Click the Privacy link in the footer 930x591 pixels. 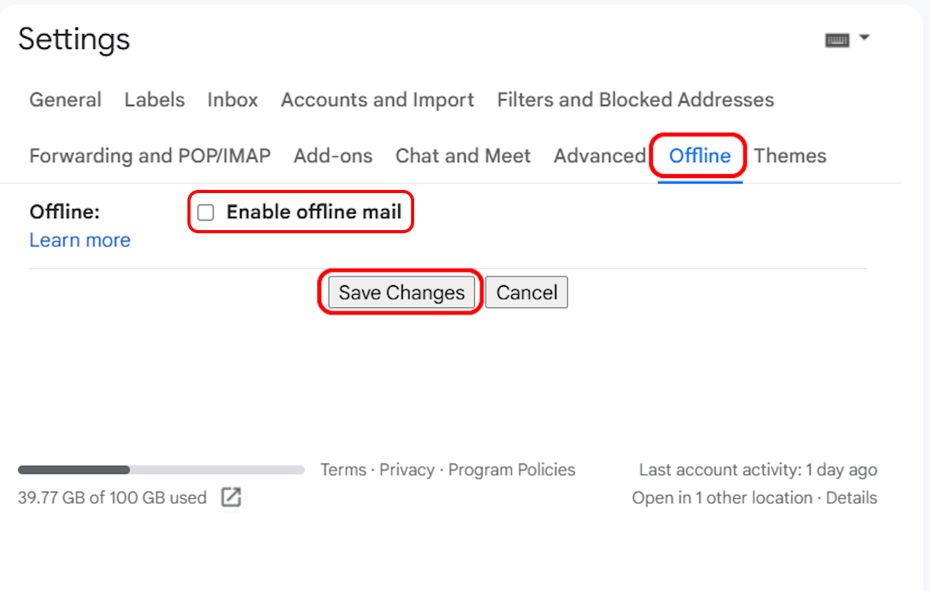pyautogui.click(x=407, y=469)
